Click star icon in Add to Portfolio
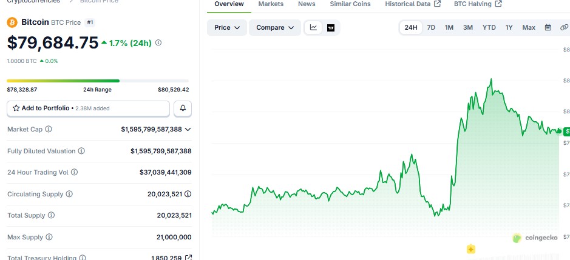 click(16, 108)
